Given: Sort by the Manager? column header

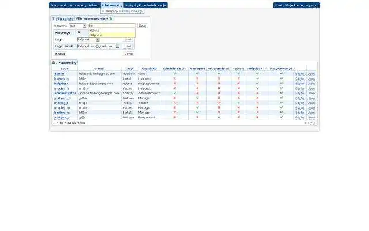Looking at the screenshot, I should coord(197,69).
